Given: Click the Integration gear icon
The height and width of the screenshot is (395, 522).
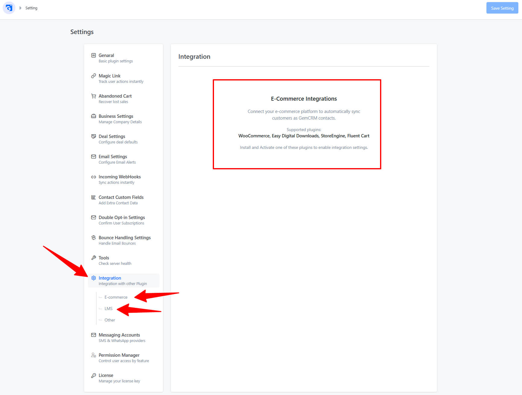Looking at the screenshot, I should coord(93,278).
